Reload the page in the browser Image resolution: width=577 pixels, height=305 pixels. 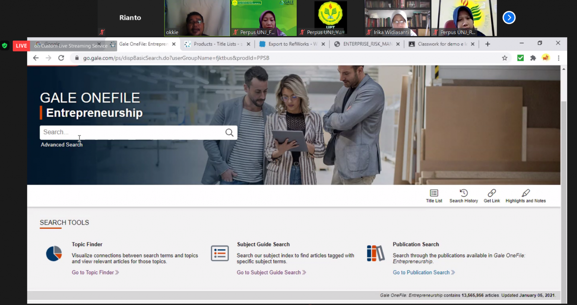(61, 58)
